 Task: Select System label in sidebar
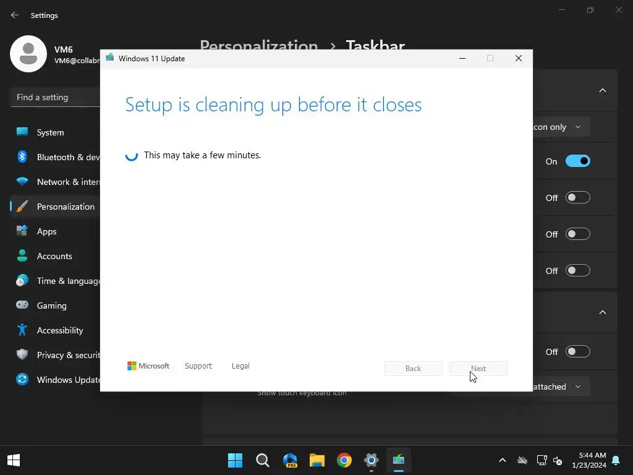pos(51,132)
